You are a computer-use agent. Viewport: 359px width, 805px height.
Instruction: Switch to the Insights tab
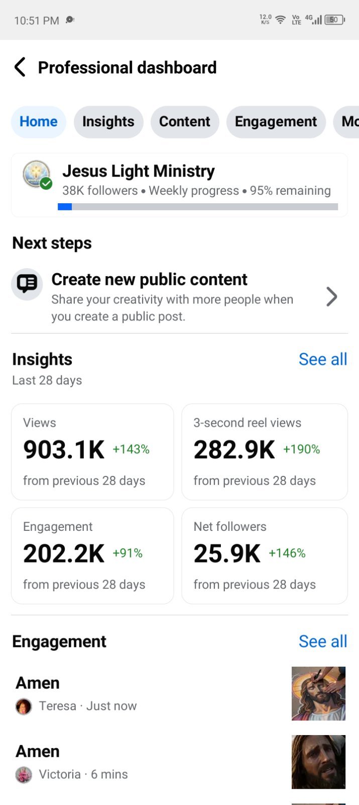tap(108, 122)
